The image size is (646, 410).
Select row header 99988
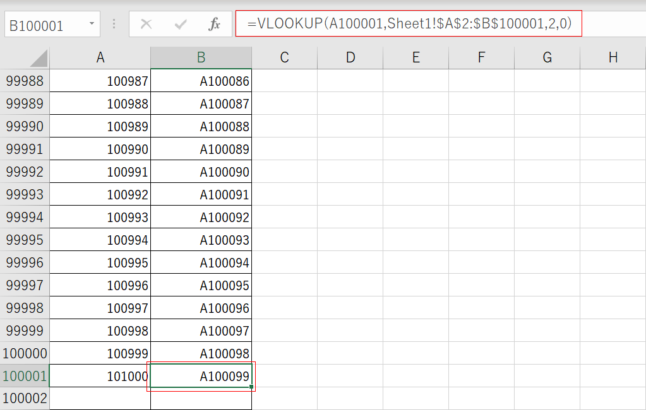click(25, 81)
